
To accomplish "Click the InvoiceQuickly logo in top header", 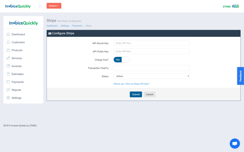I will pos(18,6).
